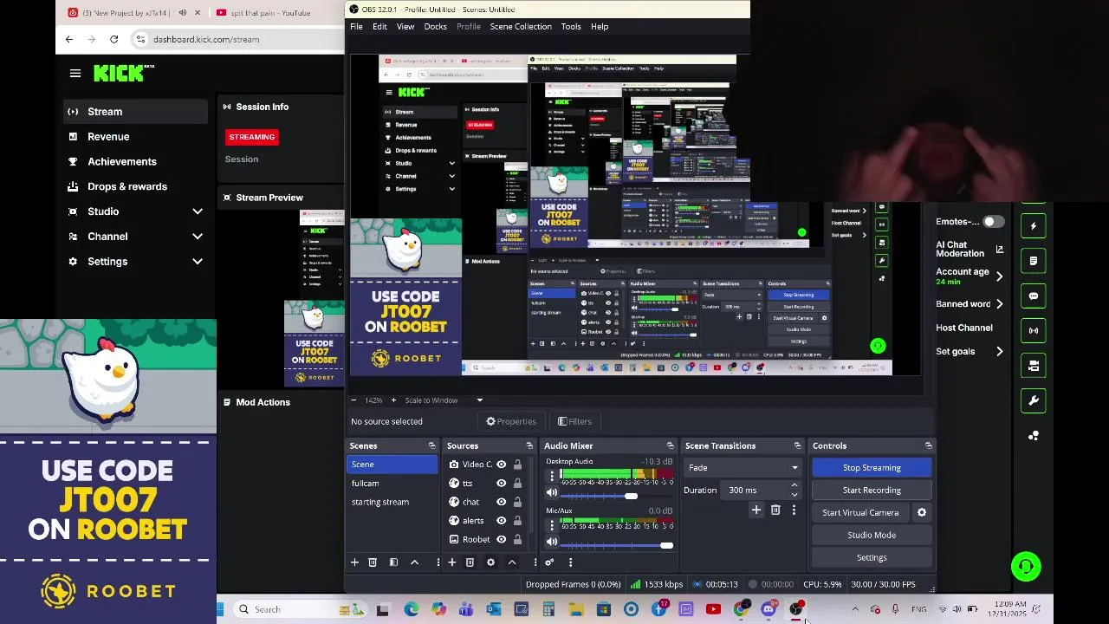Expand Set goals option
The image size is (1109, 624).
point(999,352)
